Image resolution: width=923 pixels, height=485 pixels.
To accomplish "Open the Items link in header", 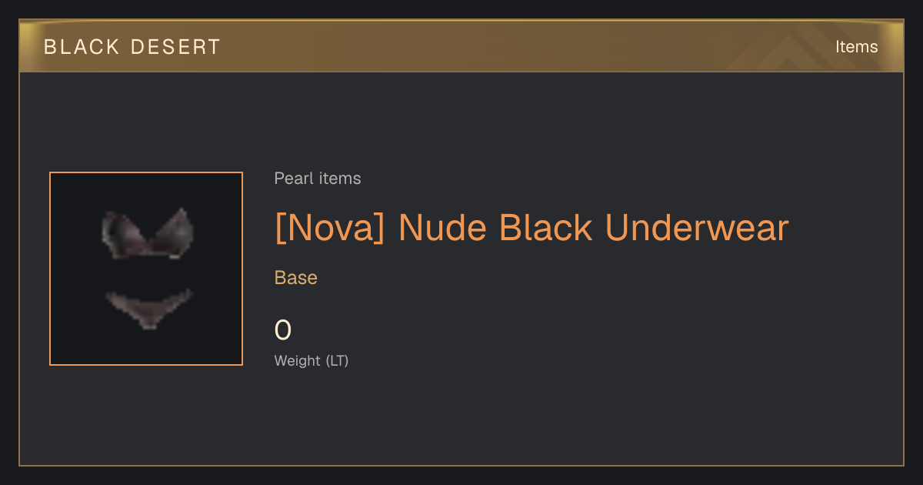I will [856, 47].
